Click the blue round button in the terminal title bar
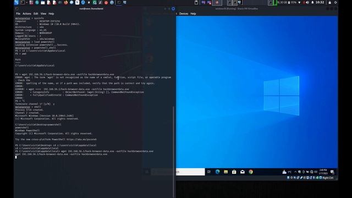This screenshot has height=198, width=352. [x=173, y=9]
